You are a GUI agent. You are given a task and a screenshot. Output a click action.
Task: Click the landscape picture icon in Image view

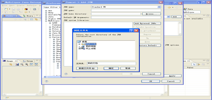point(17,64)
